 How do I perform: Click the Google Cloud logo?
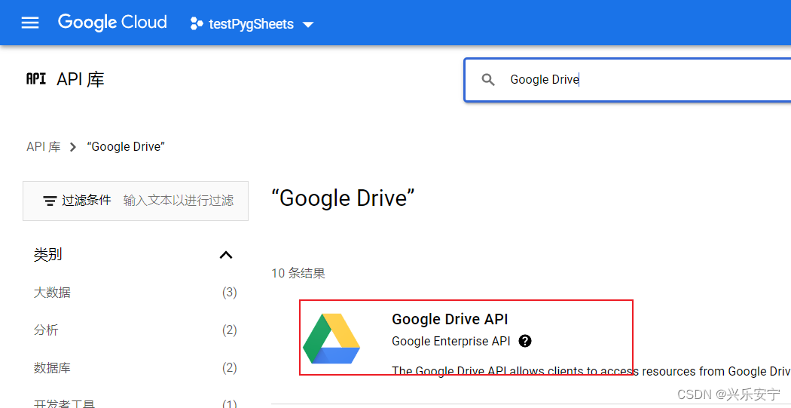112,23
